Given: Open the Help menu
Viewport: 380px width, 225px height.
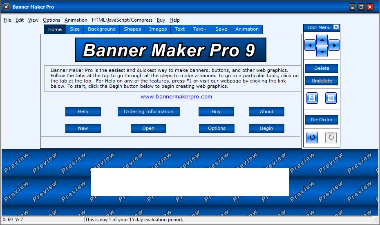Looking at the screenshot, I should (174, 20).
